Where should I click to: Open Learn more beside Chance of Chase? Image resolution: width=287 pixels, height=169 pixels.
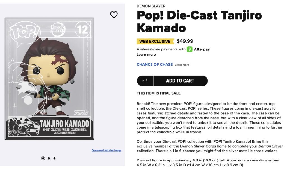coord(182,65)
